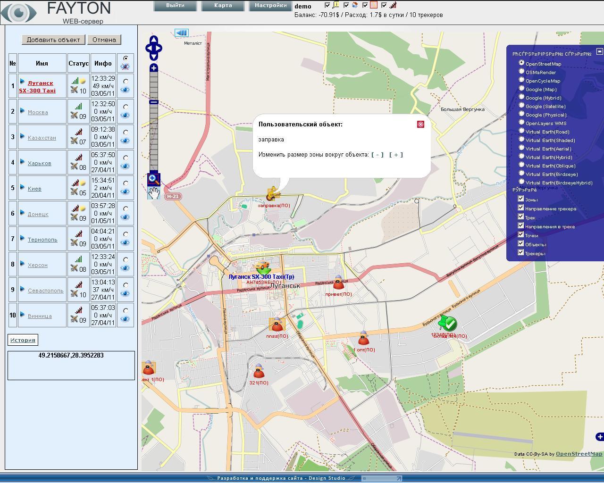This screenshot has width=604, height=483.
Task: Toggle the info note checkbox in header
Action: [x=327, y=6]
